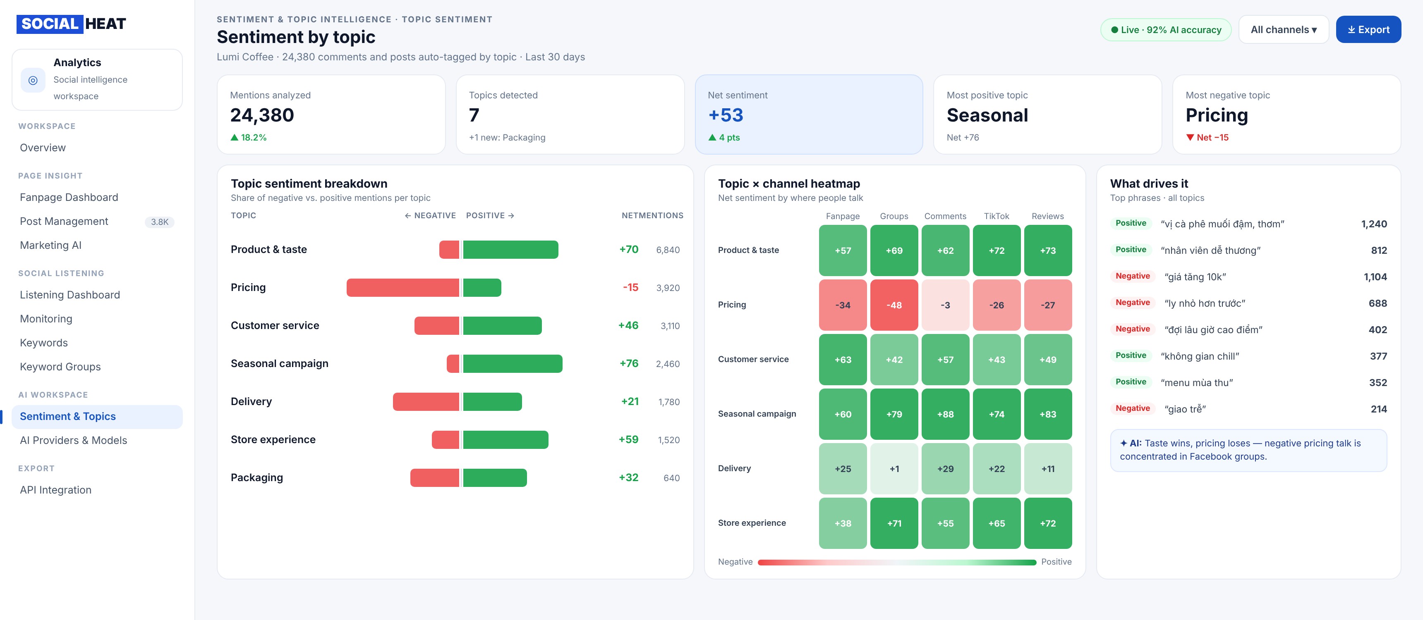Open AI Providers & Models

click(97, 441)
